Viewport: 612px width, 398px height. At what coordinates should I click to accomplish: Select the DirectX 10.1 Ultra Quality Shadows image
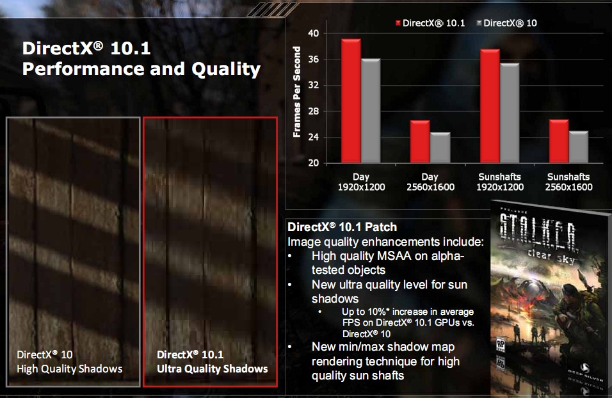pos(211,251)
